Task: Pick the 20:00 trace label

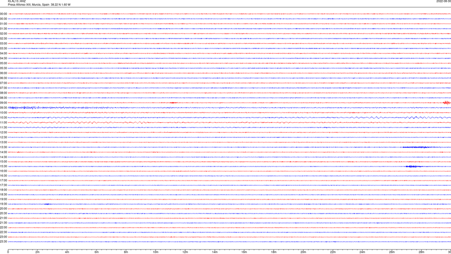Action: click(x=3, y=209)
